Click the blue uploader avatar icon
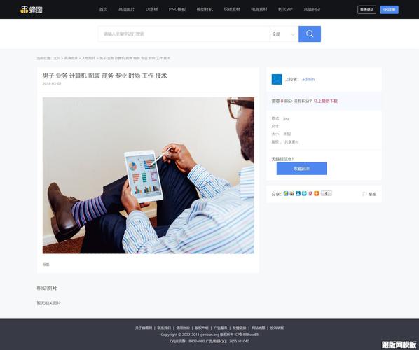 coord(277,79)
